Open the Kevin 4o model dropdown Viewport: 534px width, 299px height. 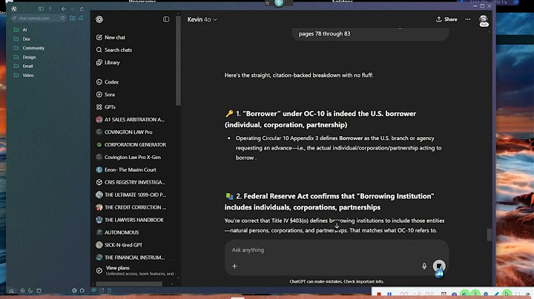202,19
